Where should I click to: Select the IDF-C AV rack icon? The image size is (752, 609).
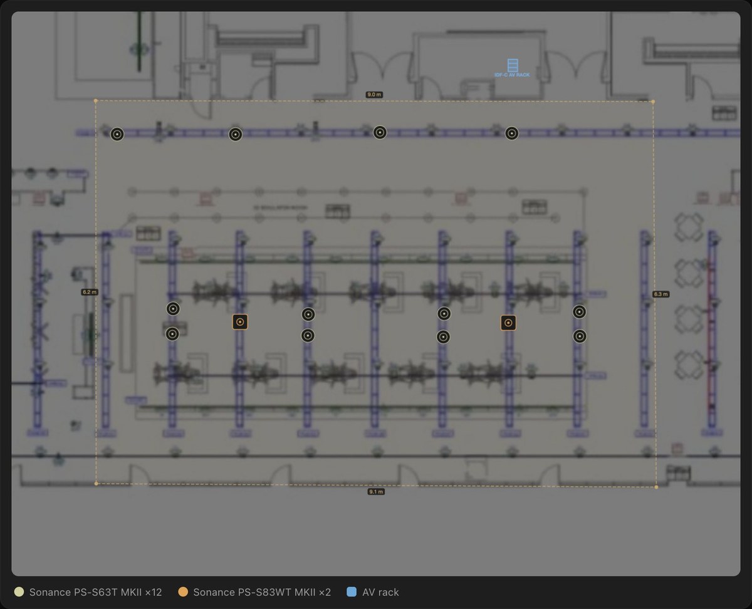[513, 65]
